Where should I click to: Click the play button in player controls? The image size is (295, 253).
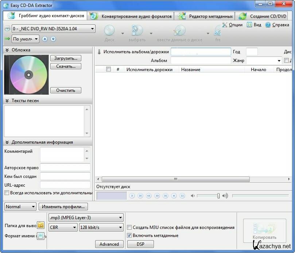point(132,196)
